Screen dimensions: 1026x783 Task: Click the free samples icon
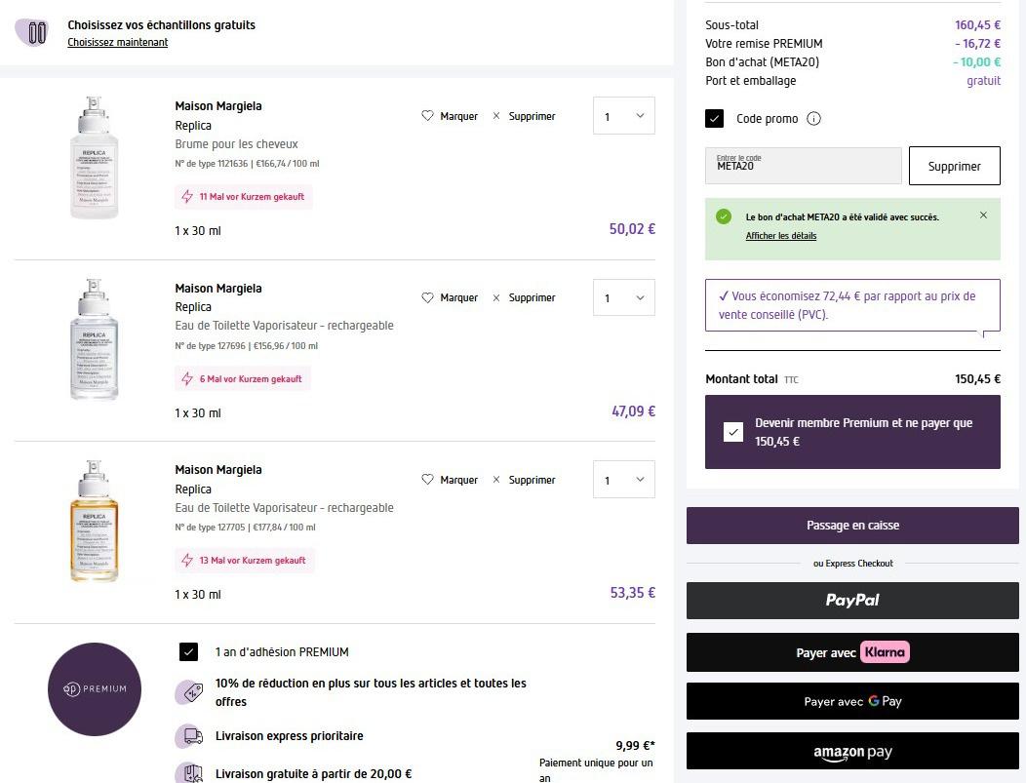(37, 32)
